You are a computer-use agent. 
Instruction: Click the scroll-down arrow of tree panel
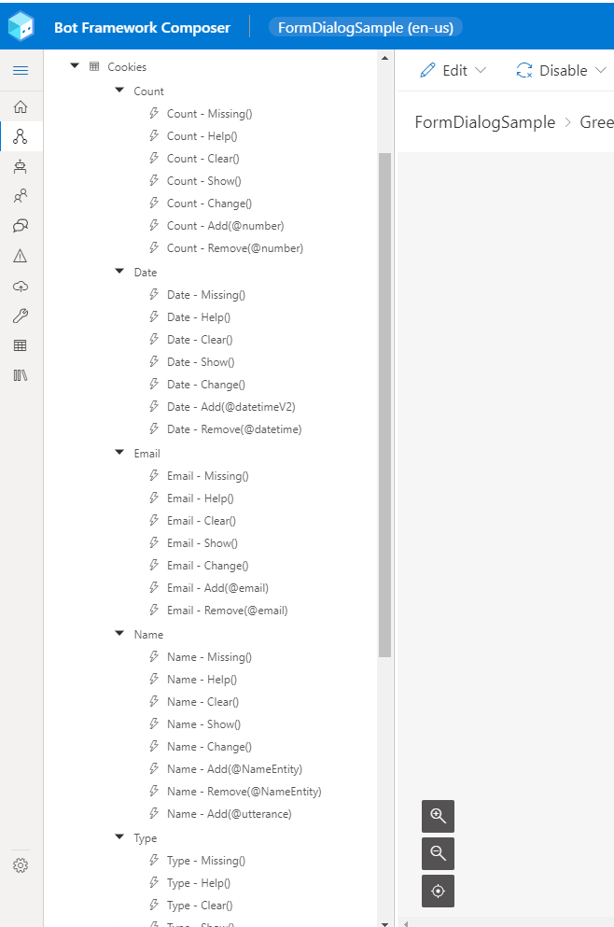pos(384,923)
